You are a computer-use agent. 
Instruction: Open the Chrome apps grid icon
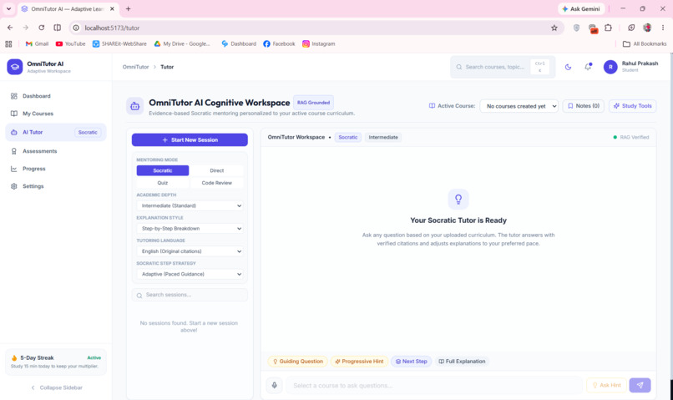click(8, 43)
